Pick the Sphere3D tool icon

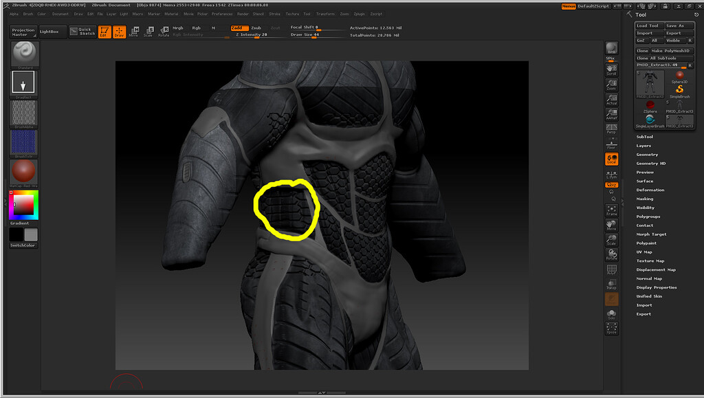[679, 76]
